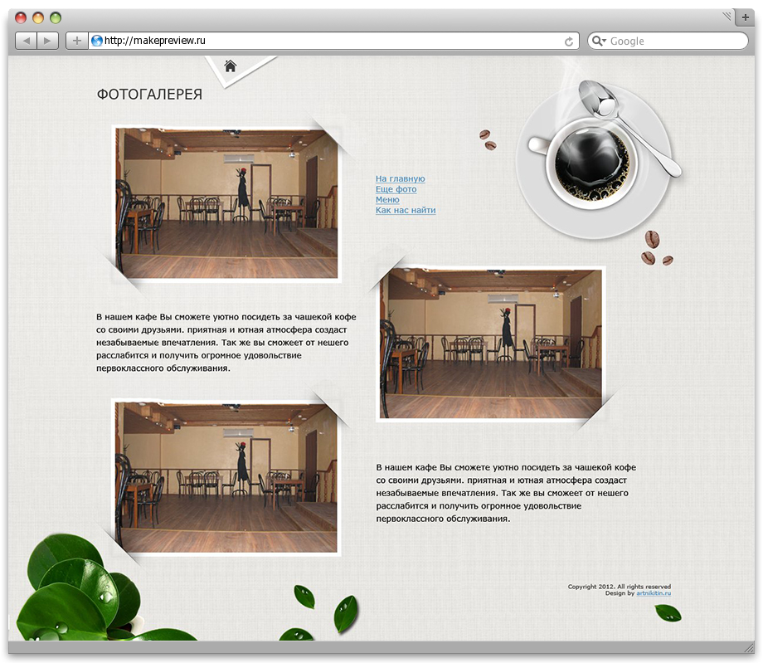Image resolution: width=763 pixels, height=663 pixels.
Task: Click the green zoom window button
Action: tap(56, 18)
